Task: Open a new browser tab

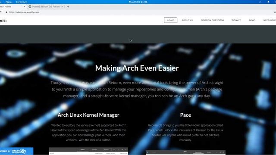Action: pos(68,7)
